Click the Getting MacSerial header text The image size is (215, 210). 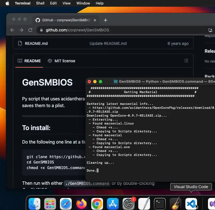(141, 92)
